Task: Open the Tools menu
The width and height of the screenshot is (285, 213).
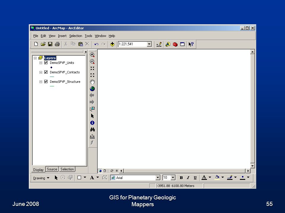Action: pyautogui.click(x=88, y=36)
